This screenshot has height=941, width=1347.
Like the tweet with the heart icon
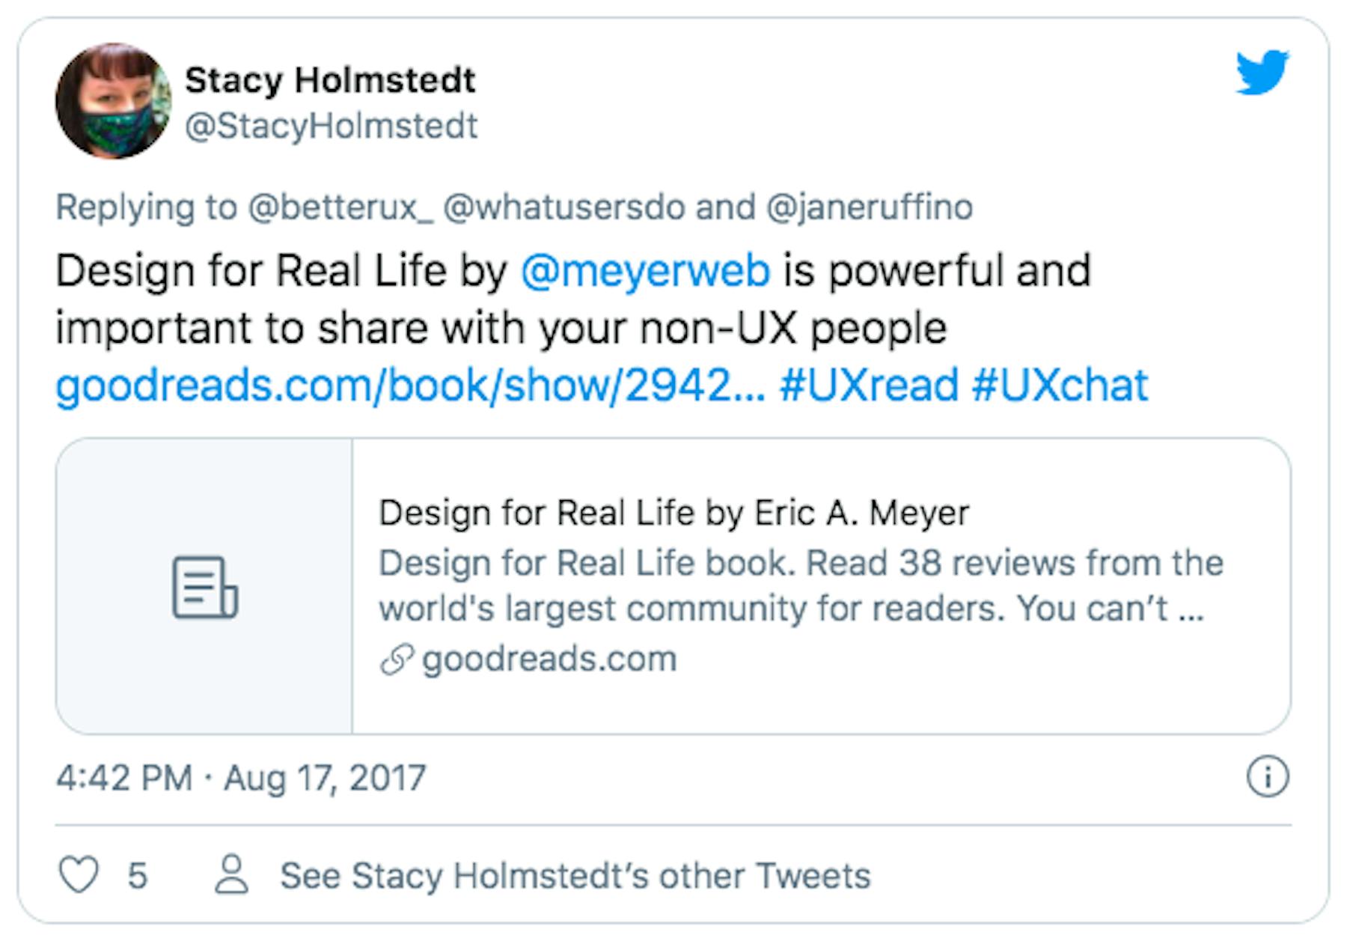pyautogui.click(x=79, y=875)
